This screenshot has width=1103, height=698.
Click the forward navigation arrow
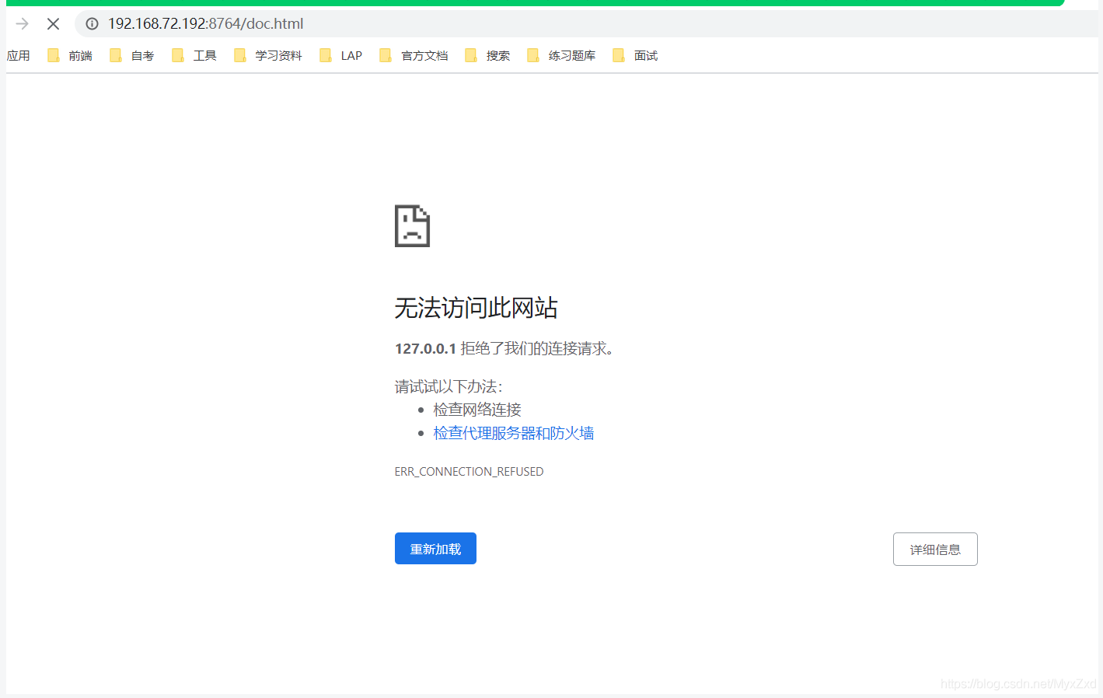[x=22, y=24]
